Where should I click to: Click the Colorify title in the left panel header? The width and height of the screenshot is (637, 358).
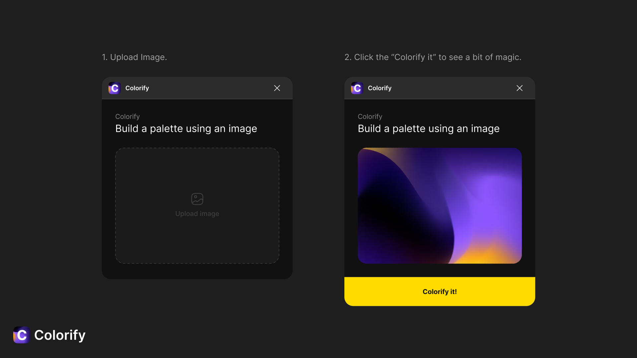click(x=137, y=88)
